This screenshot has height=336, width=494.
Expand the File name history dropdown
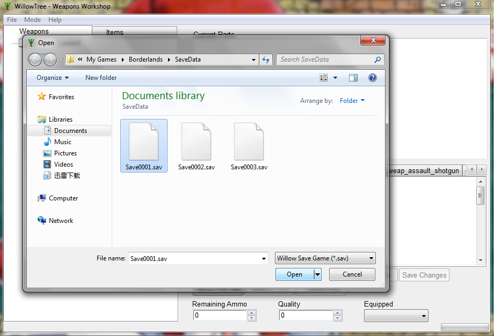(264, 259)
